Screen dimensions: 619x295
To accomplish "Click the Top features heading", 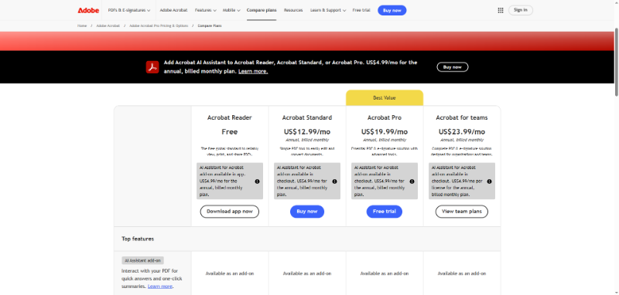I will pos(138,239).
